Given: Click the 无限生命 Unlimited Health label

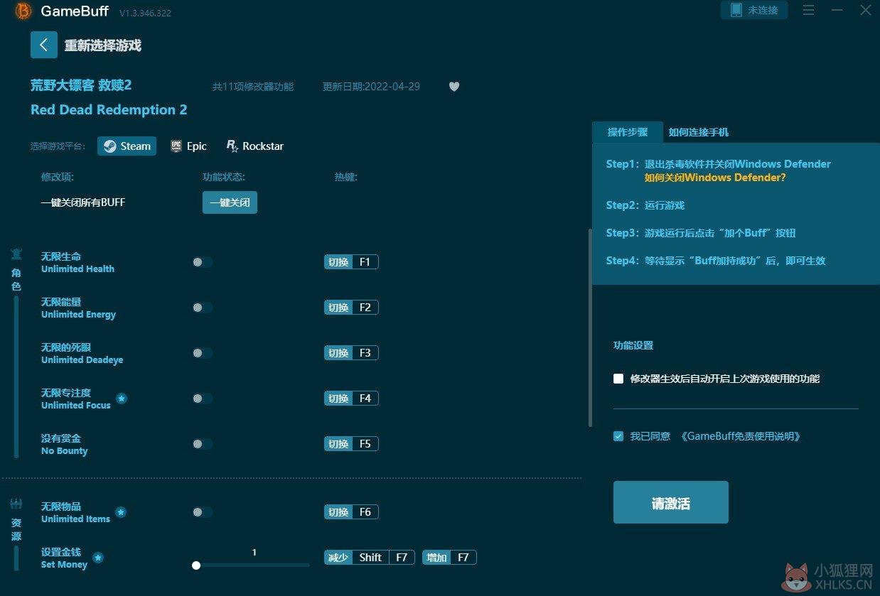Looking at the screenshot, I should (77, 262).
